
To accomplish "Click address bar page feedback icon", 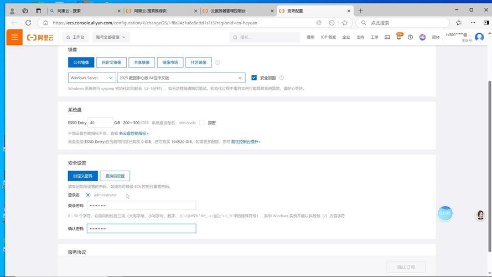I will [332, 23].
